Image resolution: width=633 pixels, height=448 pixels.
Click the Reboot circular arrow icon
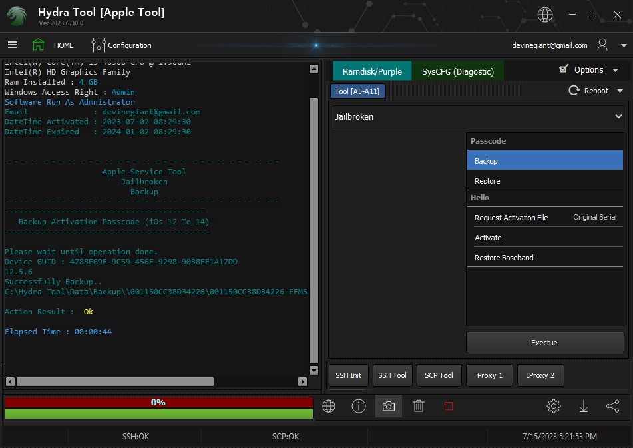[x=574, y=91]
